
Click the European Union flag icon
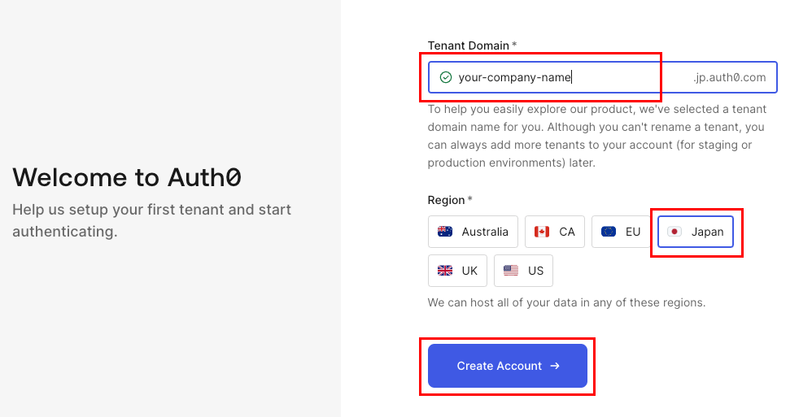[609, 232]
